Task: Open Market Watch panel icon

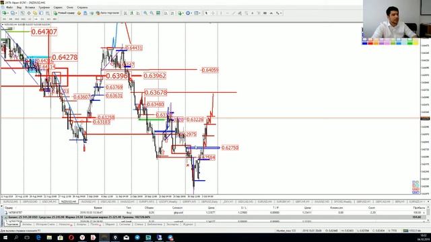Action: click(x=22, y=13)
